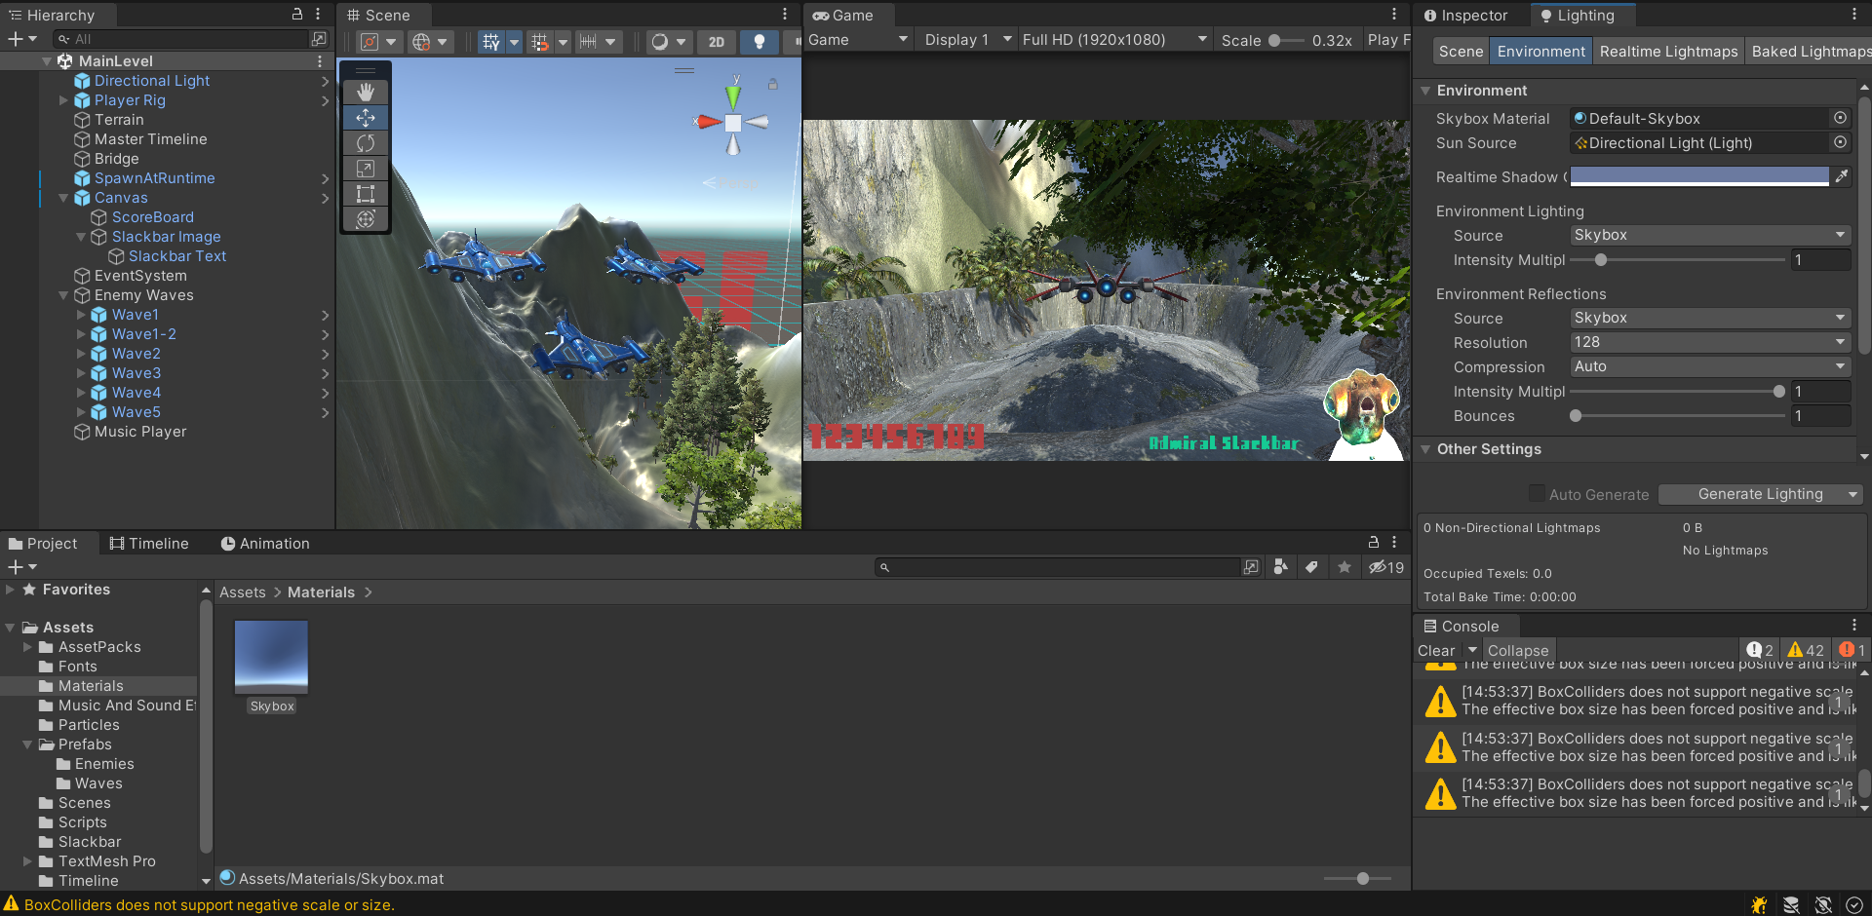Open the Skybox Material object picker

[x=1840, y=118]
